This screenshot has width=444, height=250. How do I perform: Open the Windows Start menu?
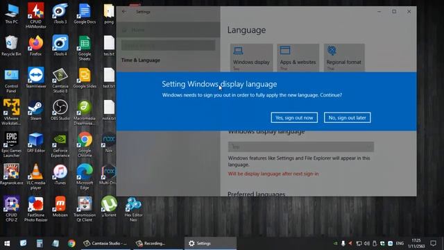(x=7, y=244)
